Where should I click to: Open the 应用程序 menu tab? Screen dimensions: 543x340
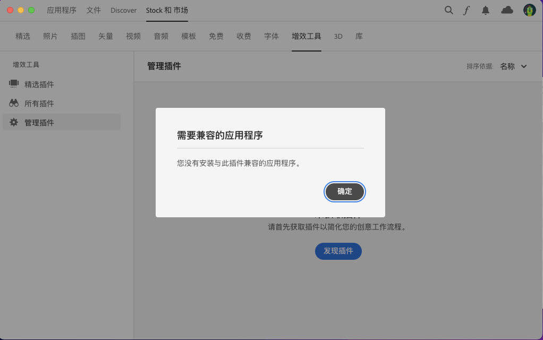(62, 11)
